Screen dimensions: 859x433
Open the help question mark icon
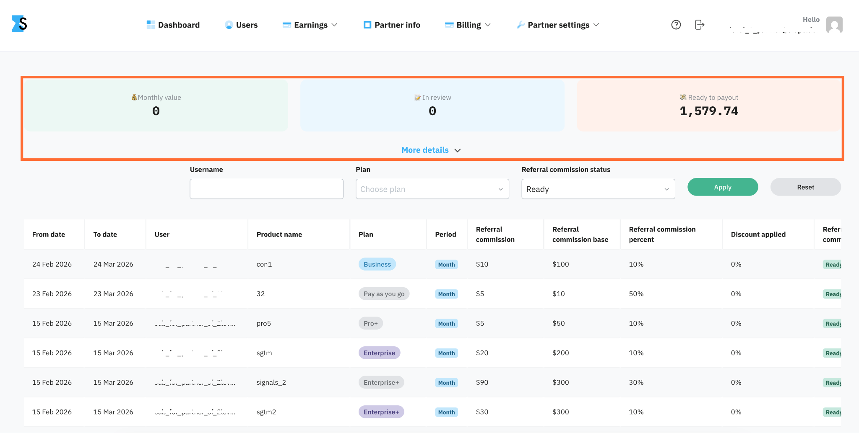676,25
